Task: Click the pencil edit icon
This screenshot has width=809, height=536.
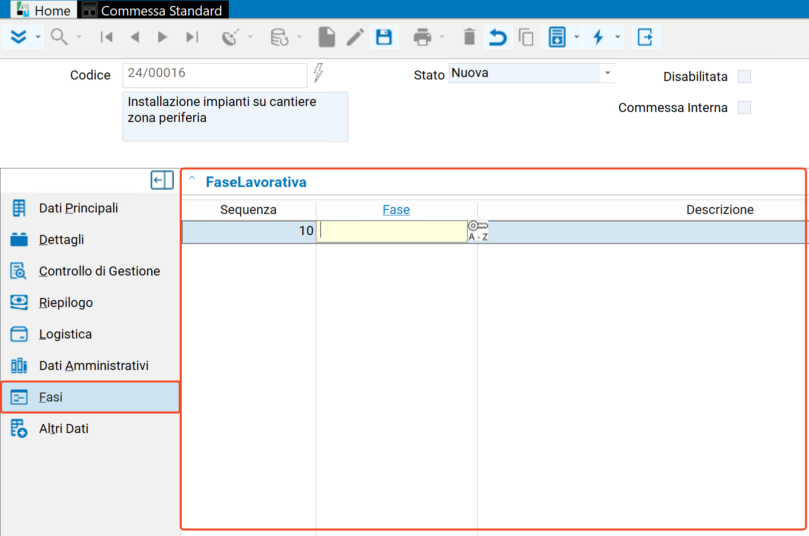Action: (355, 37)
